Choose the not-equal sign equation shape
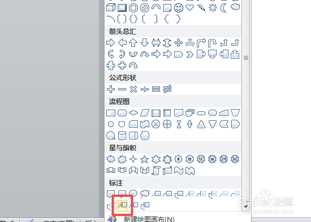 (x=167, y=89)
